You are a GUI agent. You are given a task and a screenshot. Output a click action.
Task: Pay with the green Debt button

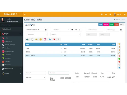[x=112, y=25]
